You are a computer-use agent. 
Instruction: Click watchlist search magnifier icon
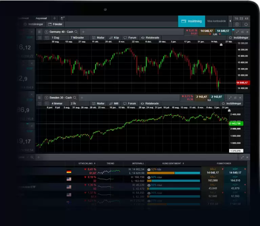point(32,157)
